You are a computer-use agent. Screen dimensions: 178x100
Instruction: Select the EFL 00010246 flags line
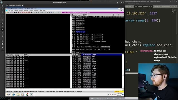[x=91, y=49]
